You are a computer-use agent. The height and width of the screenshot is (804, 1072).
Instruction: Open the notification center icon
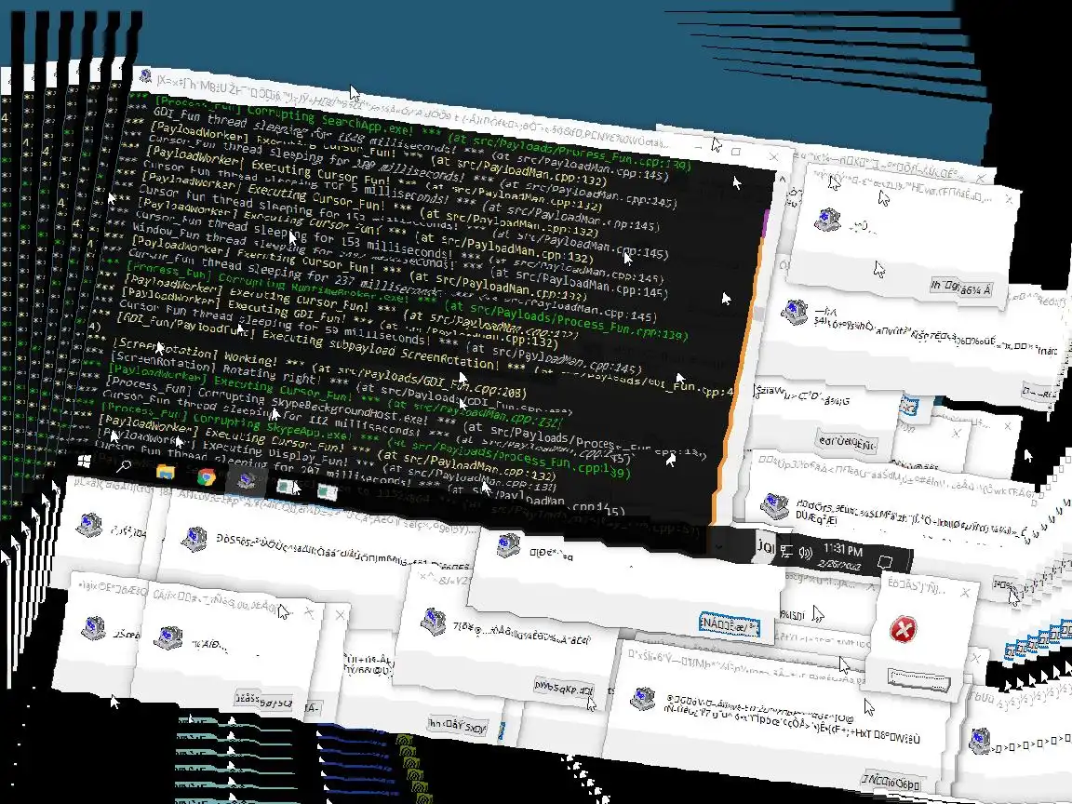point(885,563)
